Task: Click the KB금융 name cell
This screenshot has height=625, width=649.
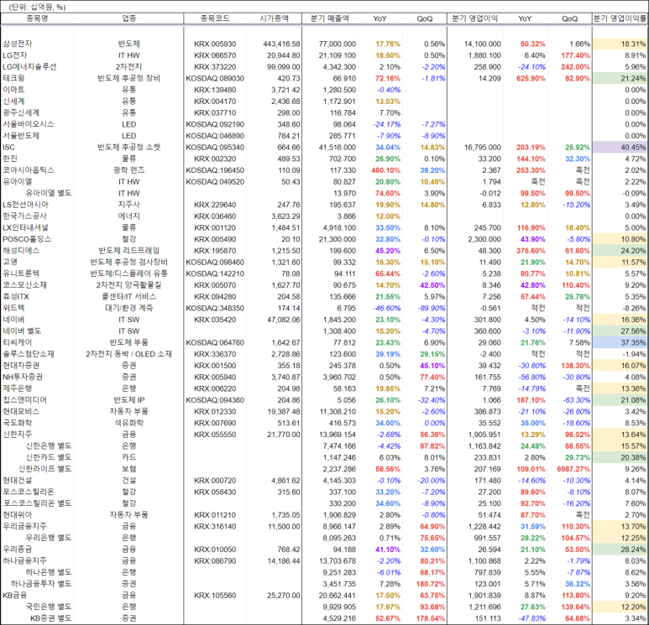Action: pyautogui.click(x=15, y=596)
